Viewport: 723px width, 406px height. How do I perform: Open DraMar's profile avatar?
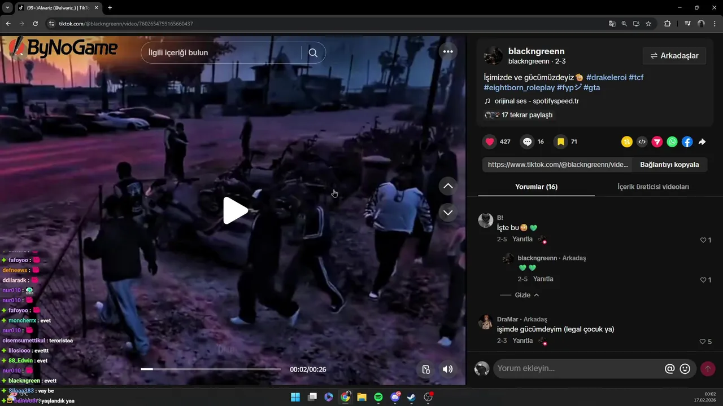tap(485, 322)
